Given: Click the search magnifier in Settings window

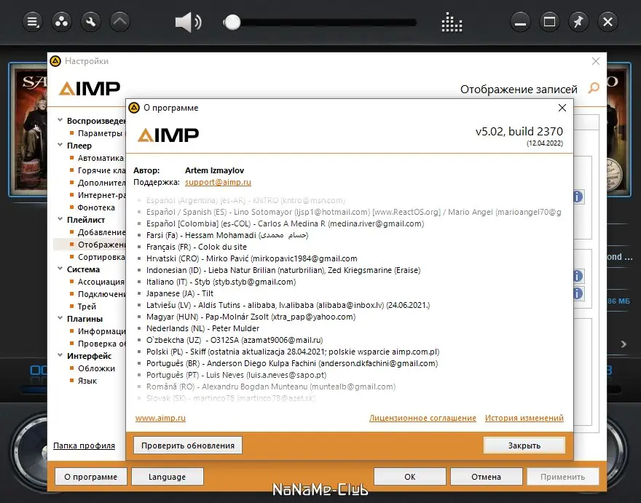Looking at the screenshot, I should pyautogui.click(x=594, y=88).
